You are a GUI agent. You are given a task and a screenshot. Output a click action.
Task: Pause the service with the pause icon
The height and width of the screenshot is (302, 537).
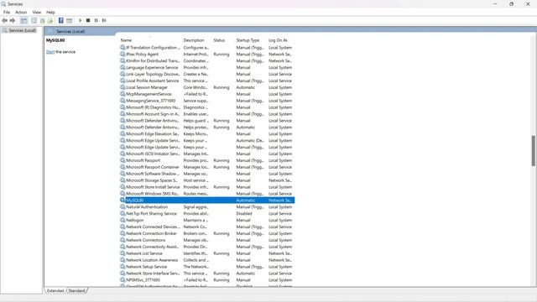click(x=96, y=20)
